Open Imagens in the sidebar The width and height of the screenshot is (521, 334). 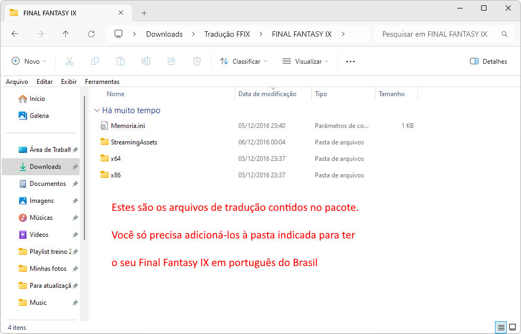[37, 201]
